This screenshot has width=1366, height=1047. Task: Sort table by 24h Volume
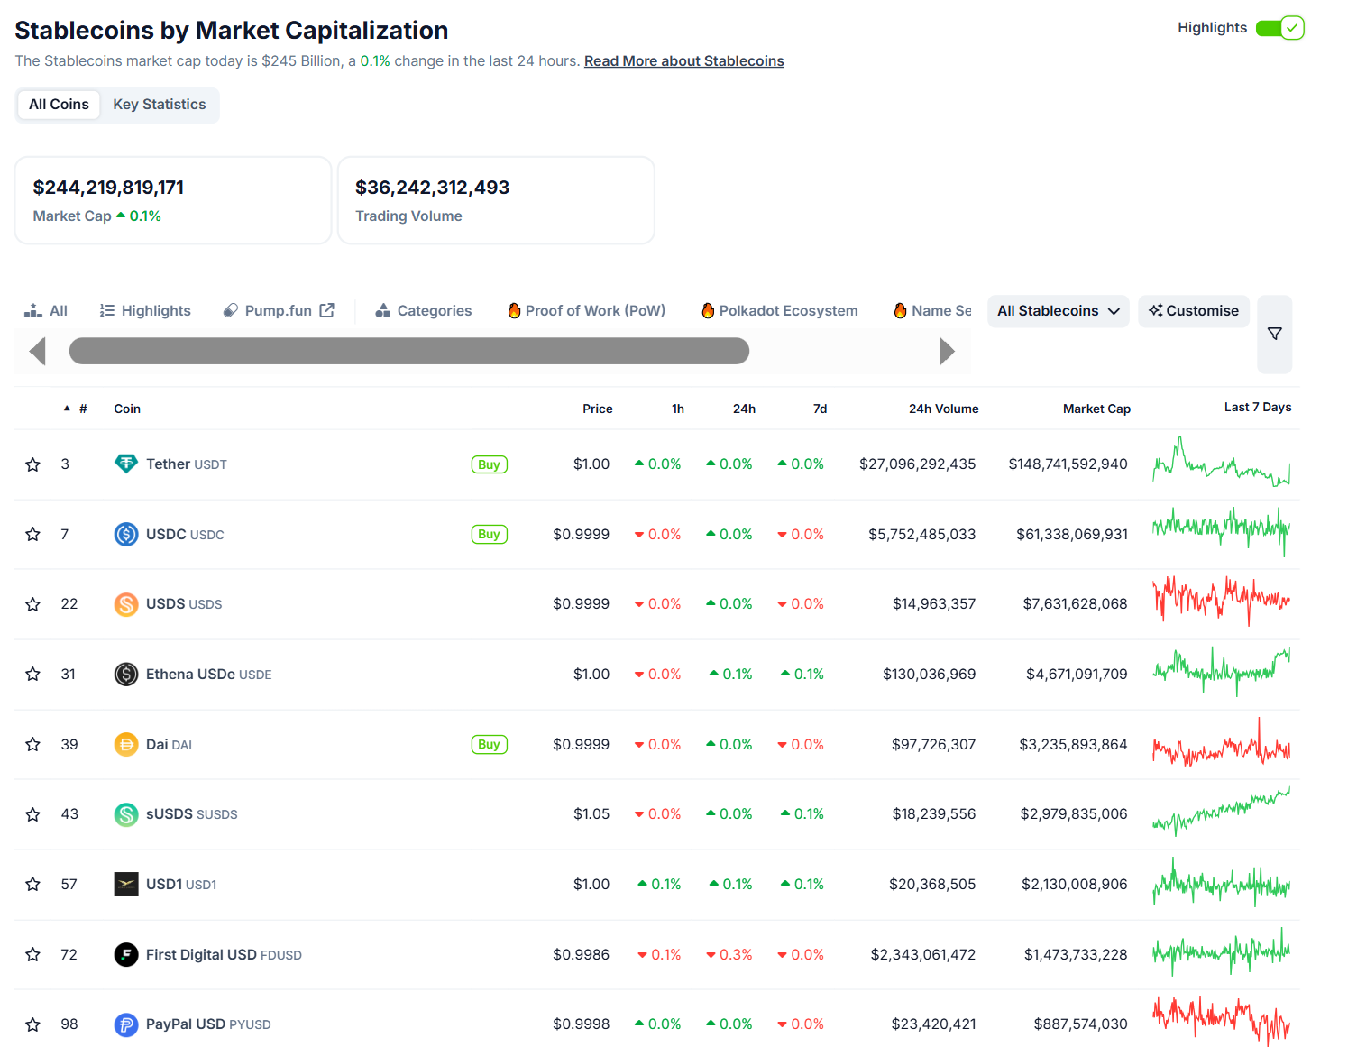pyautogui.click(x=943, y=409)
